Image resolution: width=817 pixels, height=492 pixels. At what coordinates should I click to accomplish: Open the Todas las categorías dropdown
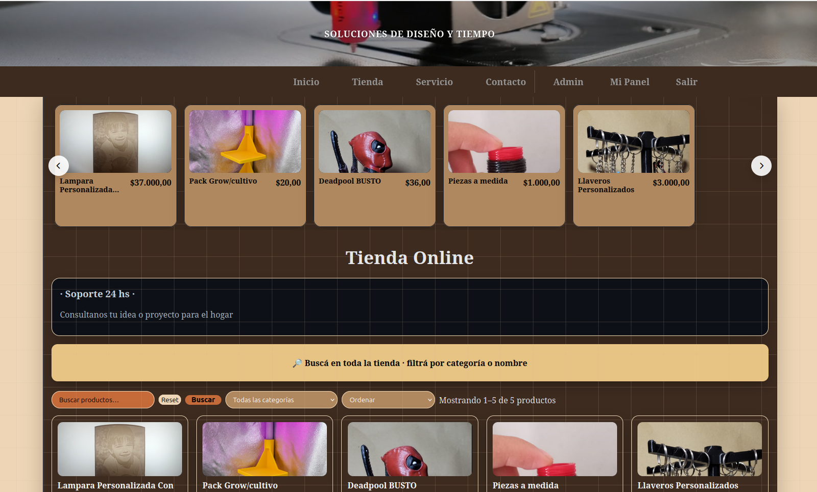tap(281, 400)
